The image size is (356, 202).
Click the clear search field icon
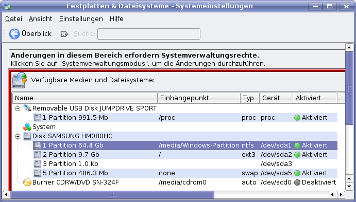(64, 34)
